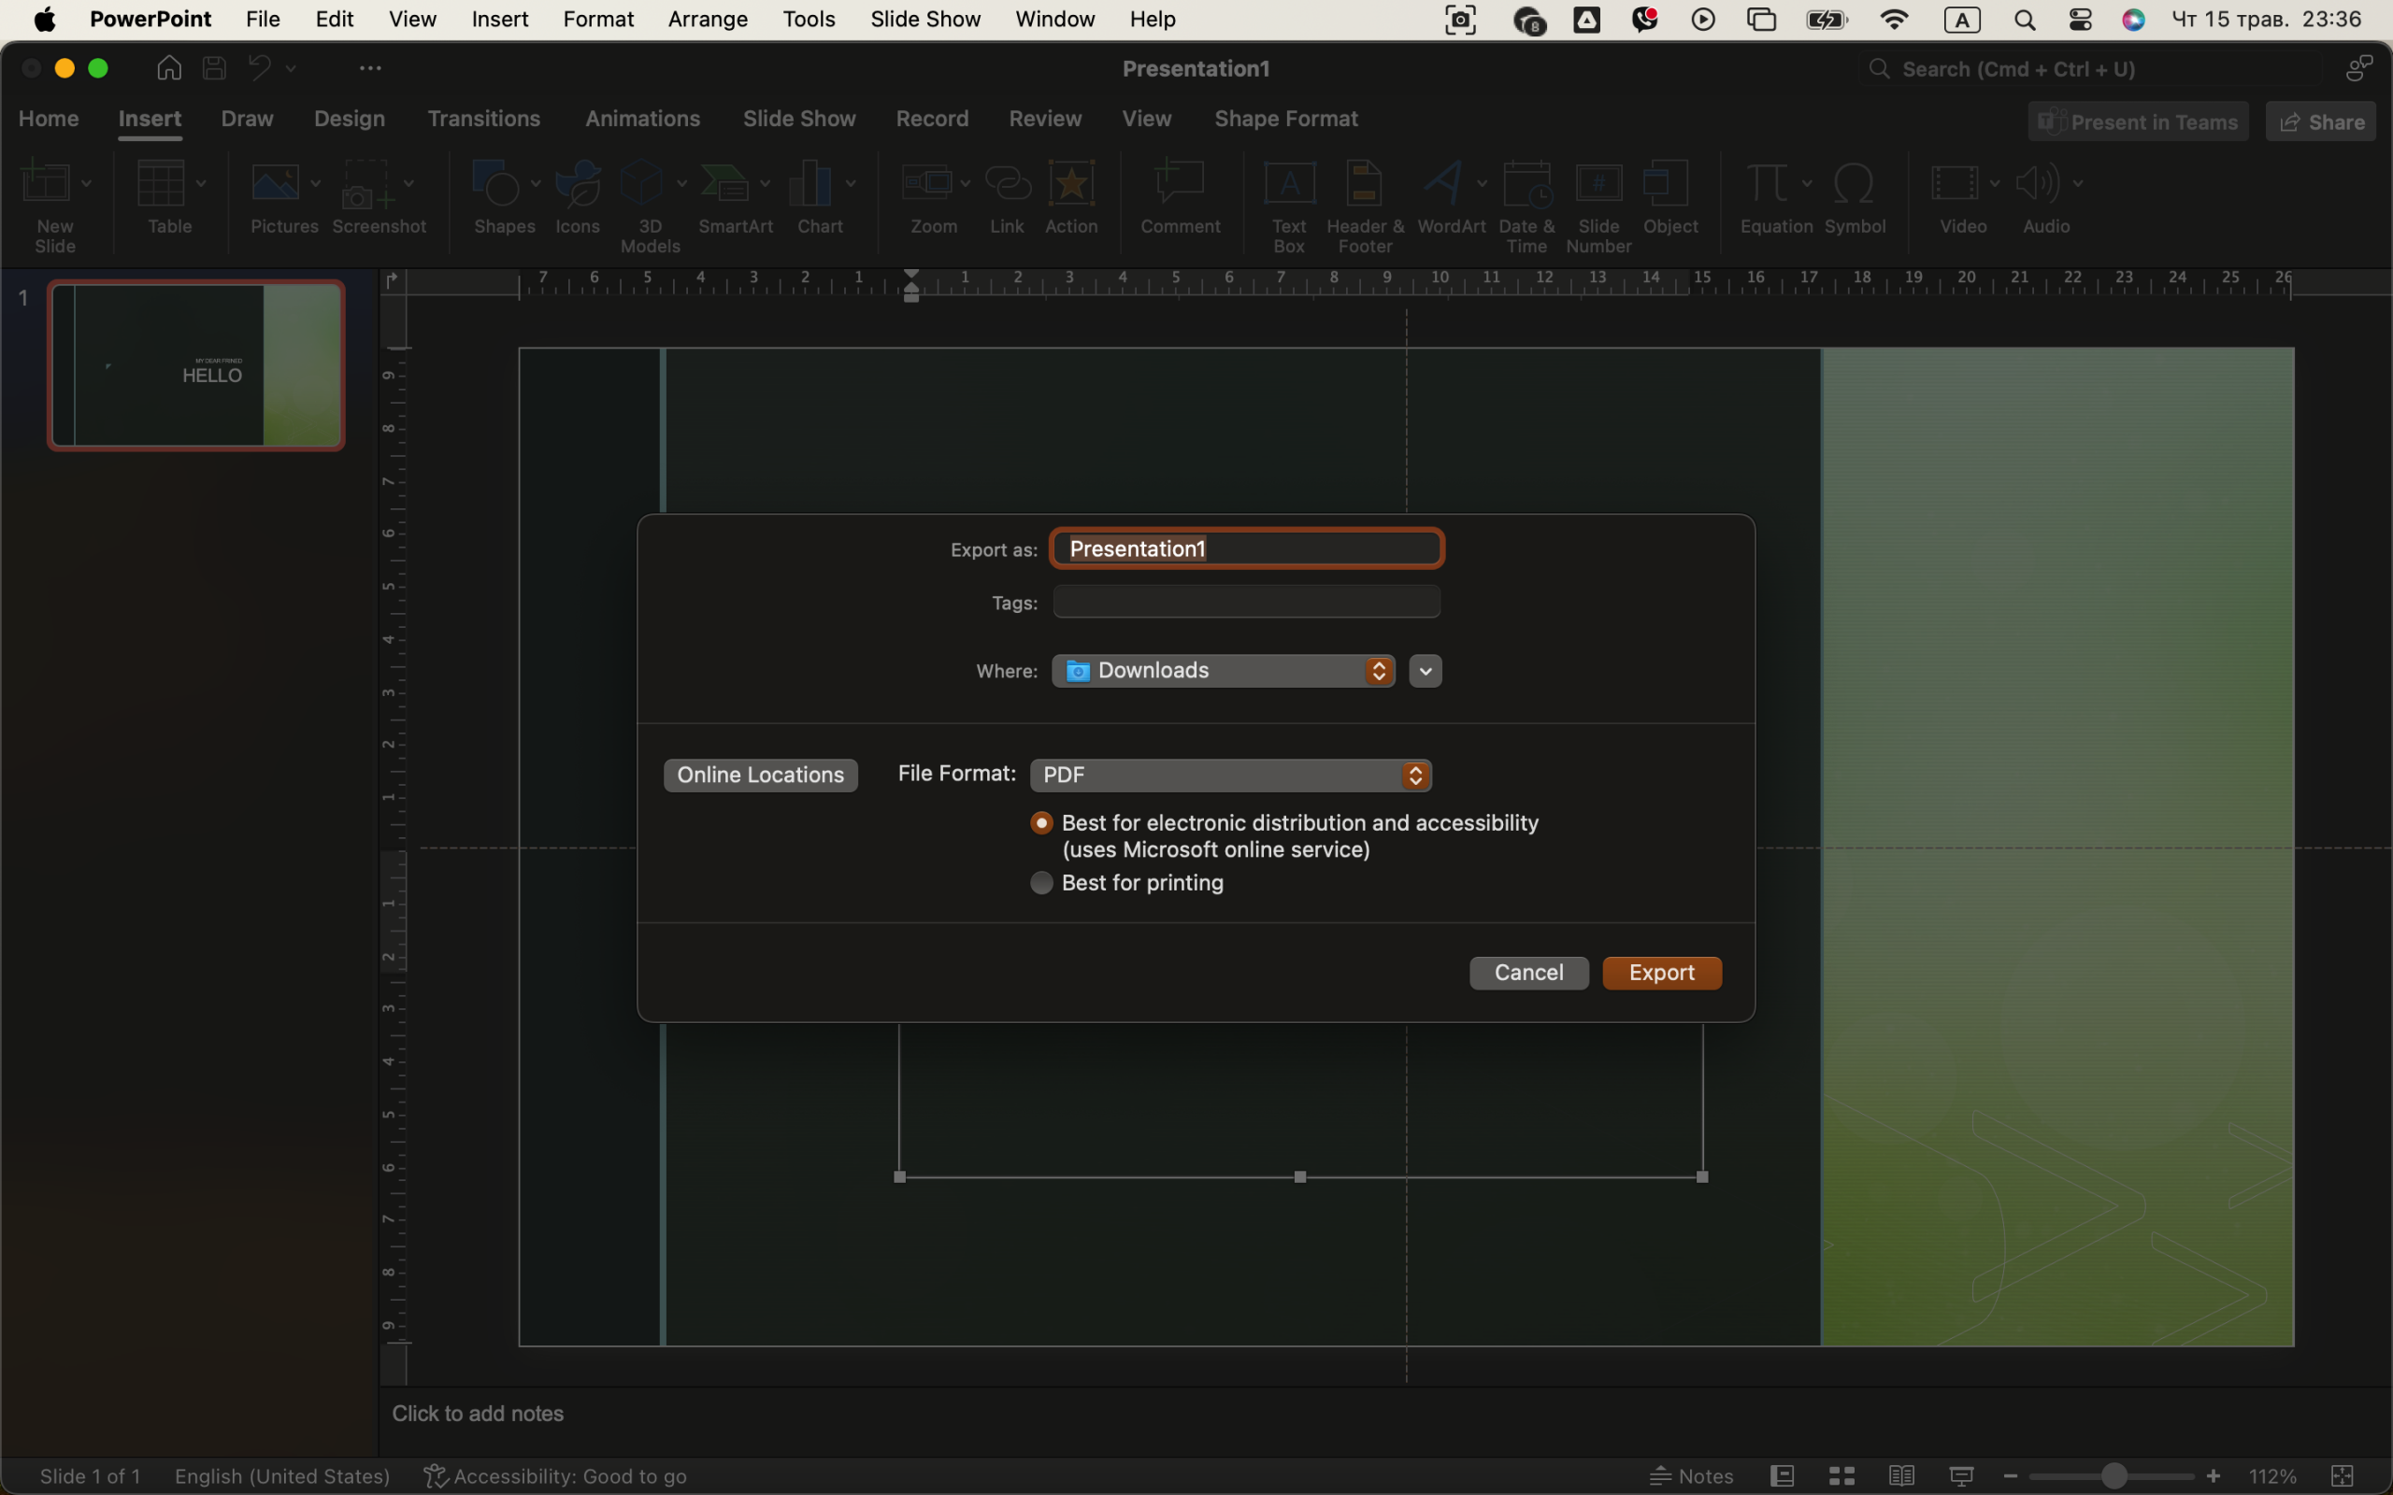Expand the Chart dropdown arrow

point(851,183)
